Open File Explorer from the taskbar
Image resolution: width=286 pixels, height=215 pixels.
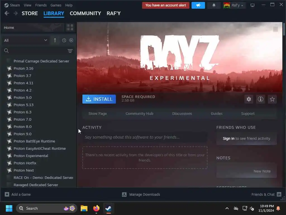[x=84, y=208]
